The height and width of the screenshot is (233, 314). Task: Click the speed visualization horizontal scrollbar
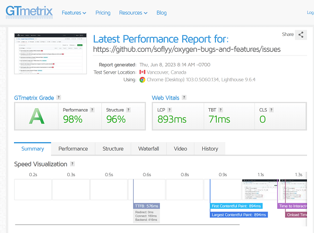(128, 225)
